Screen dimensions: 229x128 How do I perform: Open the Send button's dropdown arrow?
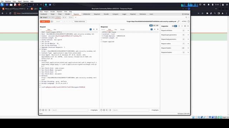pyautogui.click(x=48, y=21)
